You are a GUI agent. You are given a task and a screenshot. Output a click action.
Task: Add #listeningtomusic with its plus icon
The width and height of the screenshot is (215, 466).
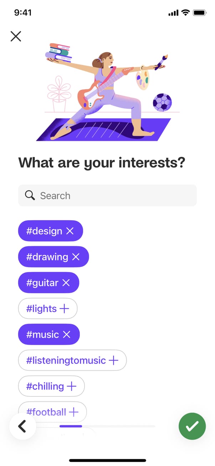tap(113, 360)
